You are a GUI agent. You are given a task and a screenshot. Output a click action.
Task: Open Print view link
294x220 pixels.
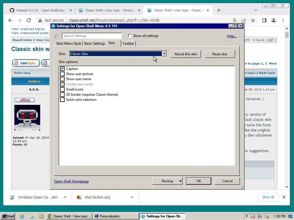(x=22, y=73)
